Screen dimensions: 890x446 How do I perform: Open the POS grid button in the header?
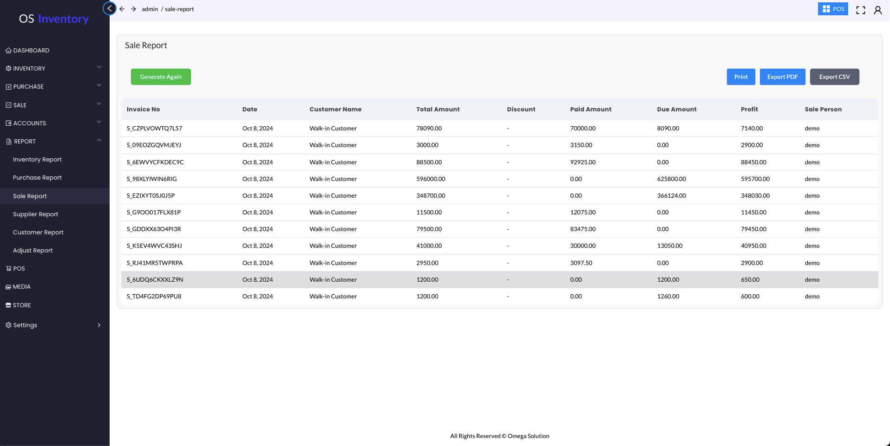click(833, 9)
